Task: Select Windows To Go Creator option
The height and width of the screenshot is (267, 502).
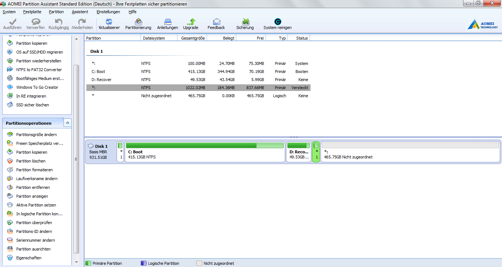Action: coord(37,87)
